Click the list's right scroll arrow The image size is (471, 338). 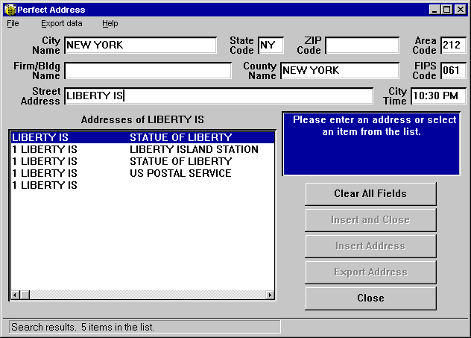point(270,295)
